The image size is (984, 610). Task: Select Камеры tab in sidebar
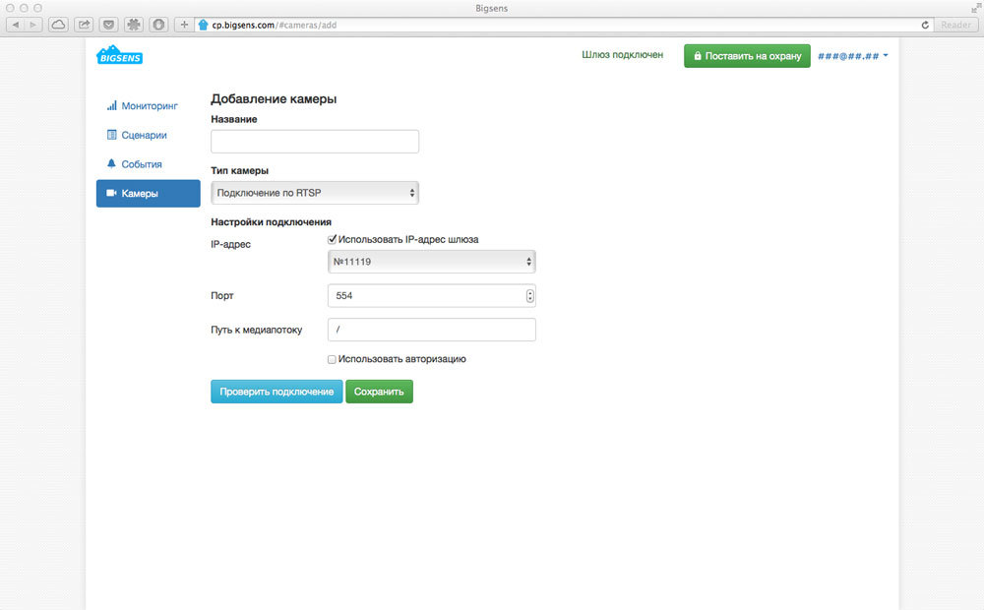(x=149, y=193)
